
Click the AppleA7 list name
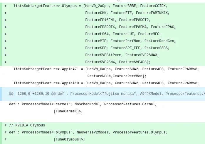tap(69, 69)
